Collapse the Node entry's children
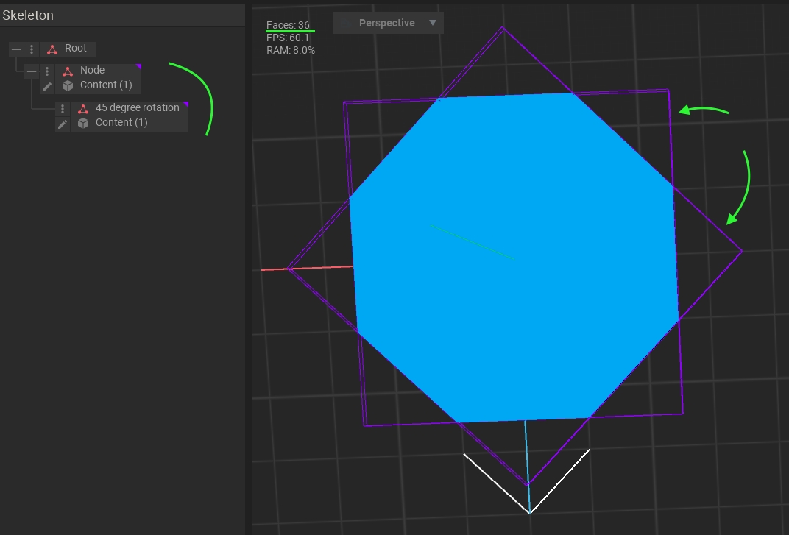The height and width of the screenshot is (535, 789). coord(32,71)
